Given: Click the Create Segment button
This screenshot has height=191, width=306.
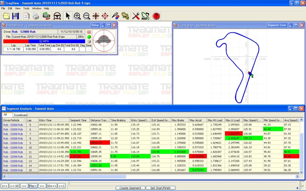Looking at the screenshot, I should pos(130,188).
